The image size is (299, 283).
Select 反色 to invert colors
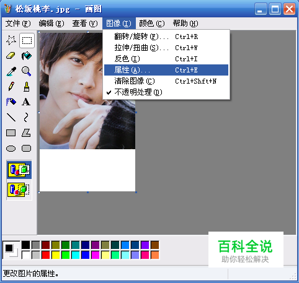[x=166, y=59]
